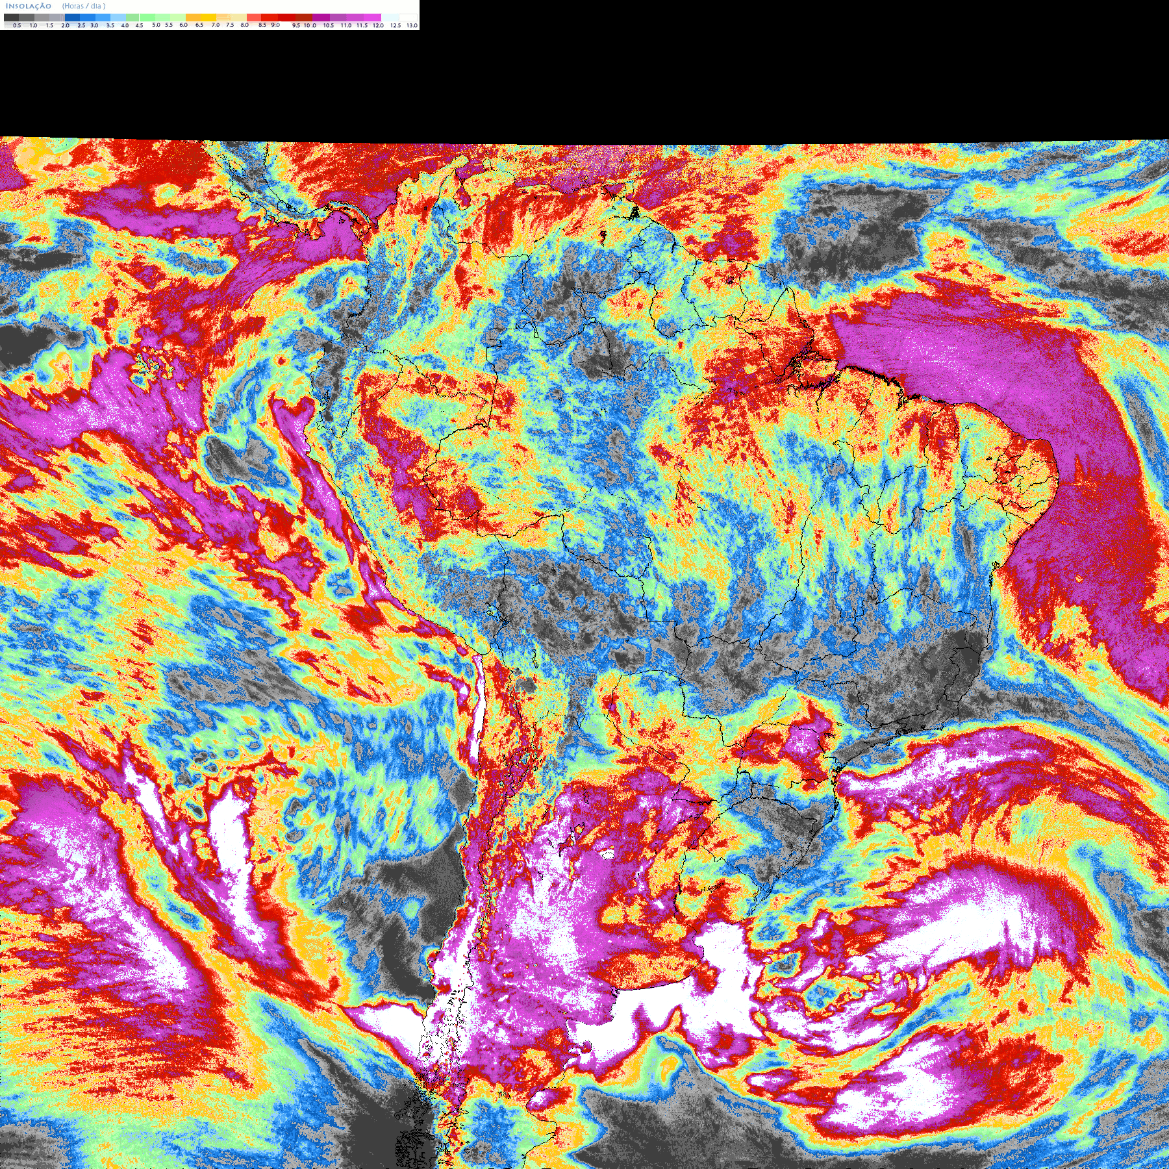Image resolution: width=1169 pixels, height=1169 pixels.
Task: Click the 1.5 legend value
Action: 49,25
